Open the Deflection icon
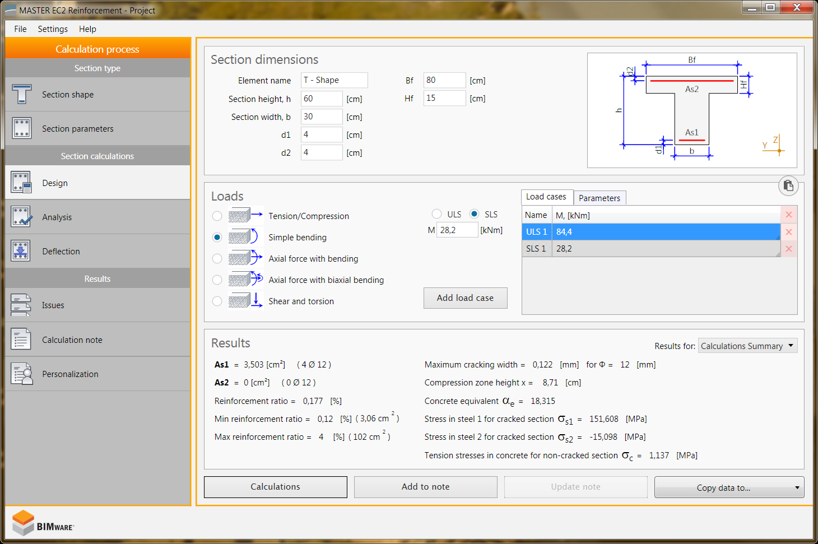Image resolution: width=818 pixels, height=544 pixels. point(21,251)
